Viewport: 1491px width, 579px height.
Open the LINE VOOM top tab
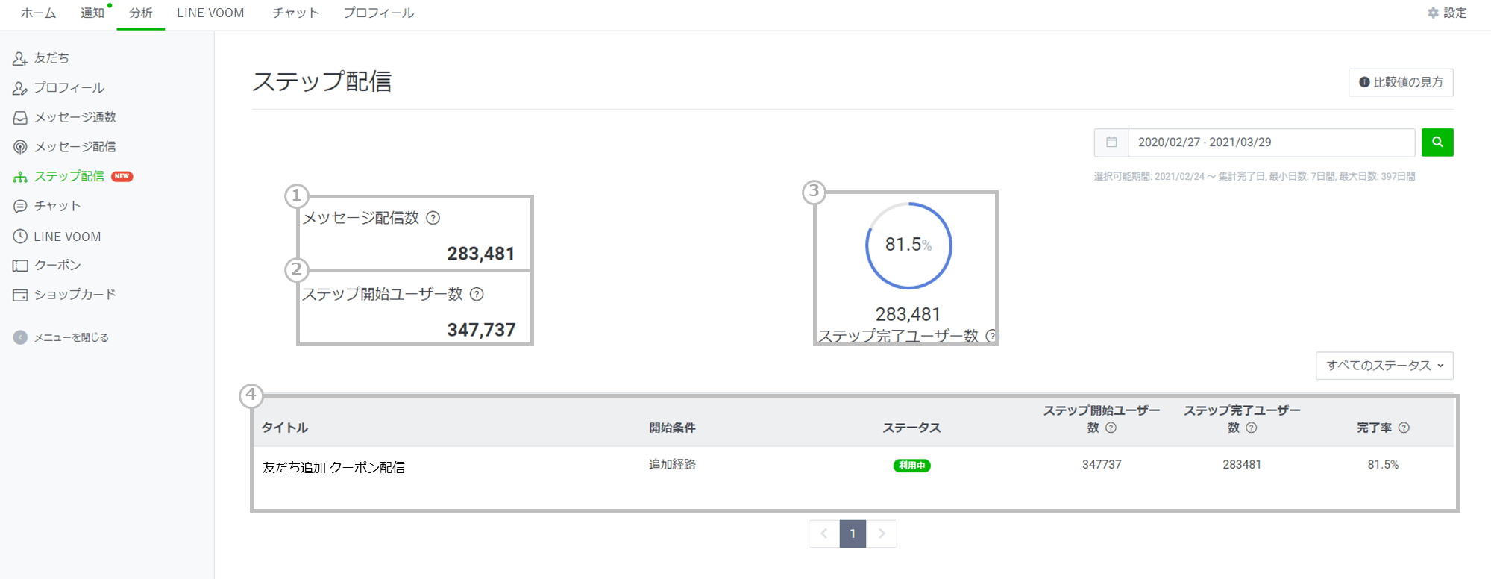[210, 13]
